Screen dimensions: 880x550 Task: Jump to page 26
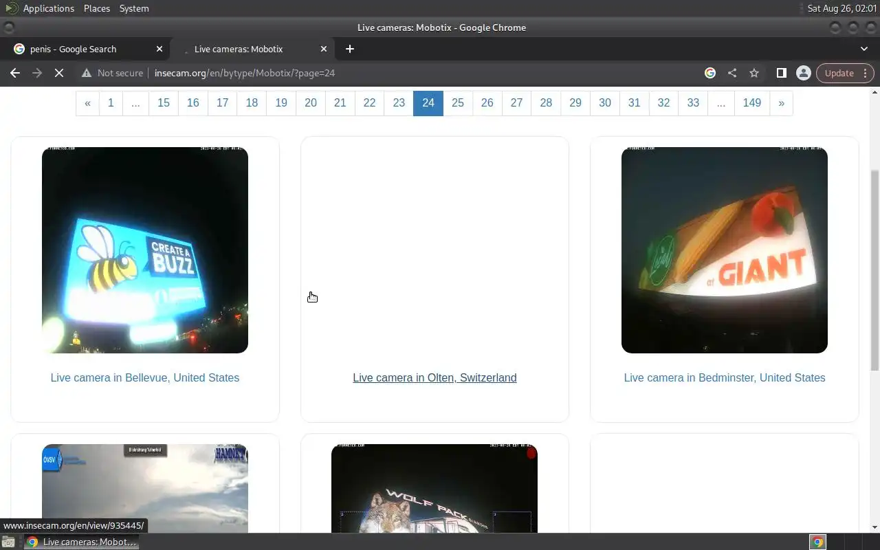[487, 103]
